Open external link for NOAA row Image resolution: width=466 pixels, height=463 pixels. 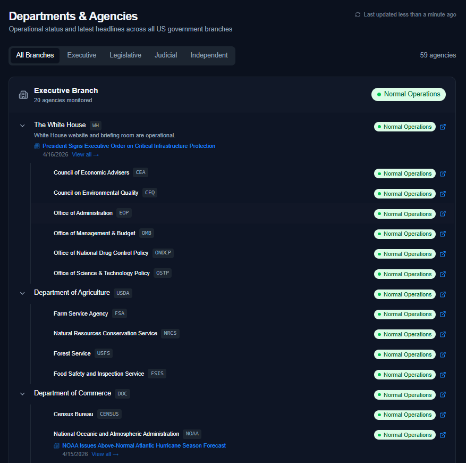tap(443, 435)
